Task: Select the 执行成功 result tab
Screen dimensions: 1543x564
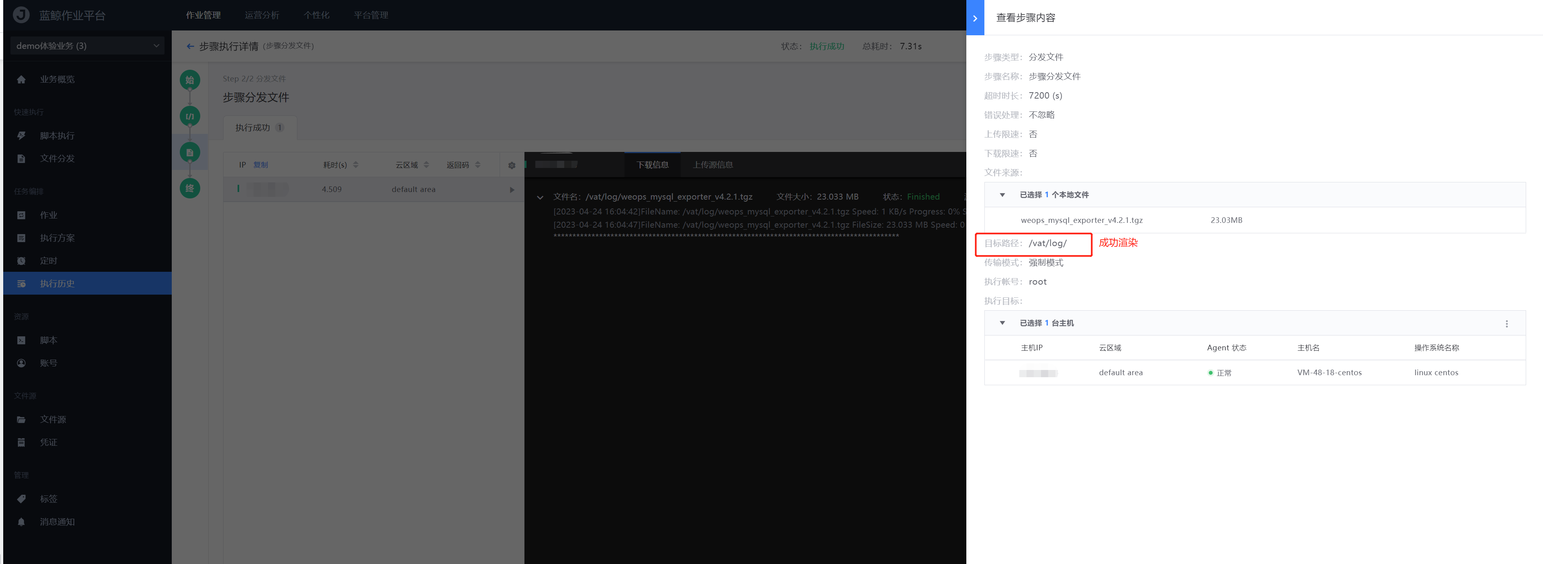Action: tap(259, 128)
